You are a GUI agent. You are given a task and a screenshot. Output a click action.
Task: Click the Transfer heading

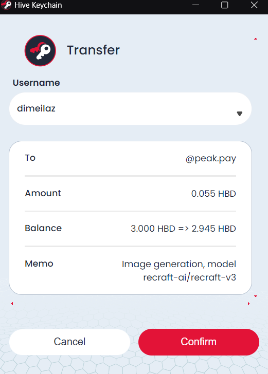pos(93,50)
